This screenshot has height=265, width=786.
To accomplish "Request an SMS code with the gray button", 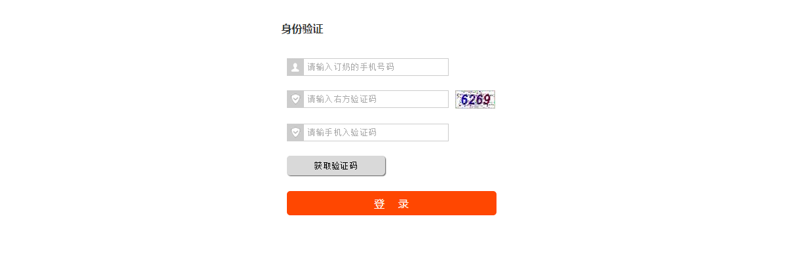I will pyautogui.click(x=336, y=166).
